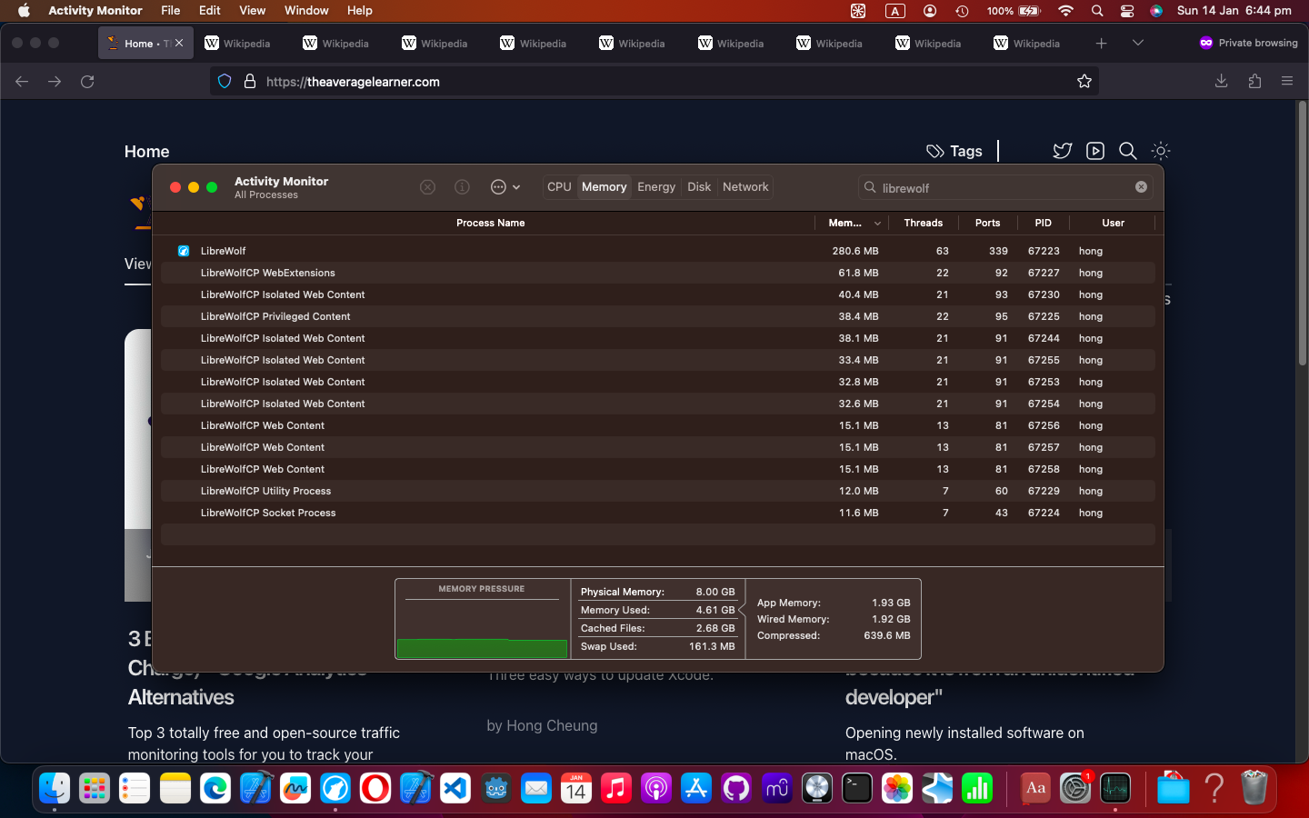The image size is (1309, 818).
Task: Close the Home browser tab
Action: (179, 44)
